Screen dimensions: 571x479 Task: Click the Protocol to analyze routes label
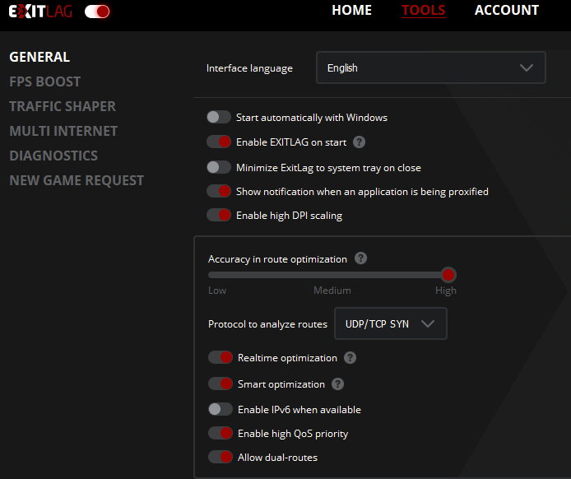click(x=267, y=324)
